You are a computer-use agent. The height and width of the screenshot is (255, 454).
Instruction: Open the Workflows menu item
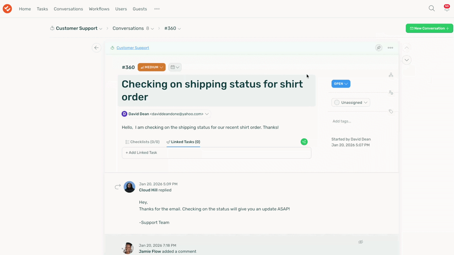[99, 9]
